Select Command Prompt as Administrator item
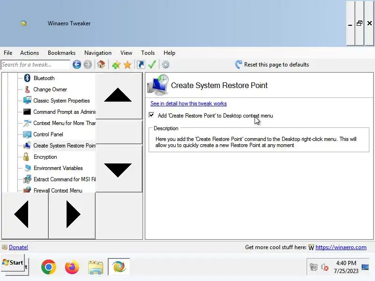Screen dimensions: 375x281 (x=64, y=112)
